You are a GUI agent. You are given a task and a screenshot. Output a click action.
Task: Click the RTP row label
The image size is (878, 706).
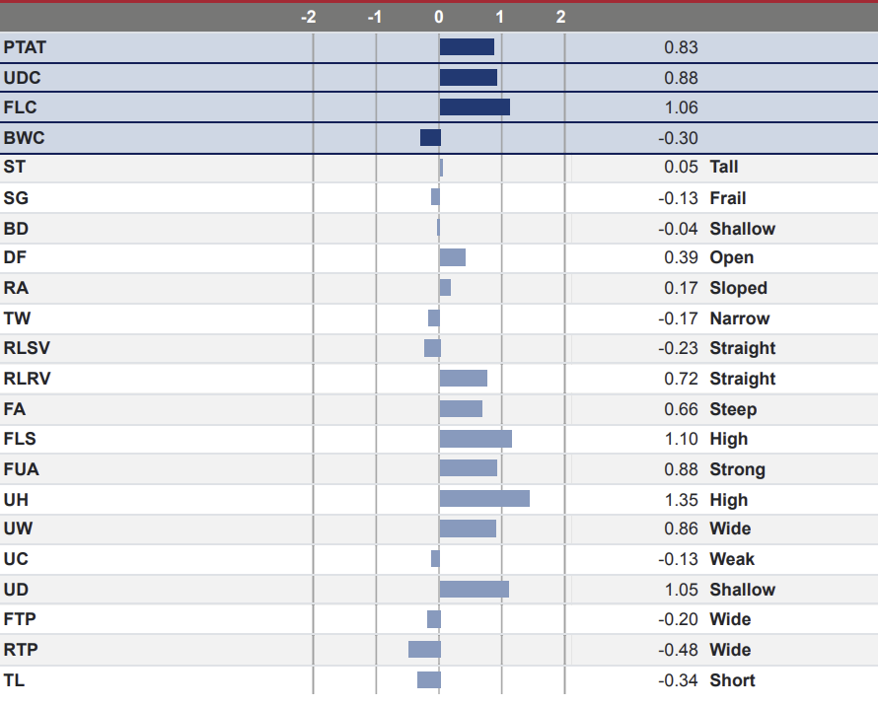[20, 650]
